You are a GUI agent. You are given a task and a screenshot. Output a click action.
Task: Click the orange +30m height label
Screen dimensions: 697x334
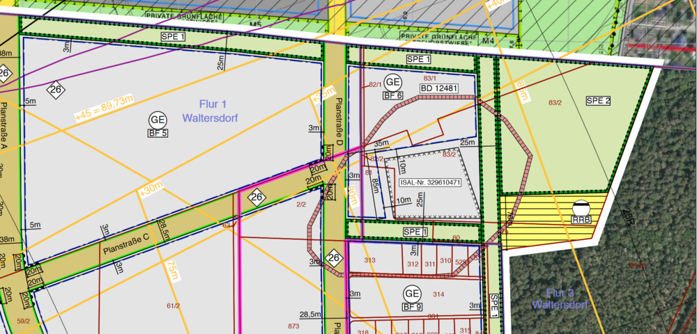(x=151, y=189)
